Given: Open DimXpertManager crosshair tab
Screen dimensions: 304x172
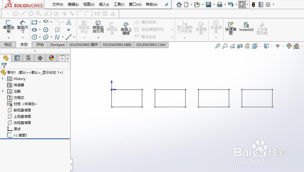Looking at the screenshot, I should click(40, 58).
